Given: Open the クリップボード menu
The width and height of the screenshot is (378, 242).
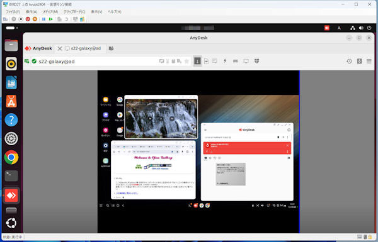Looking at the screenshot, I should (x=74, y=12).
